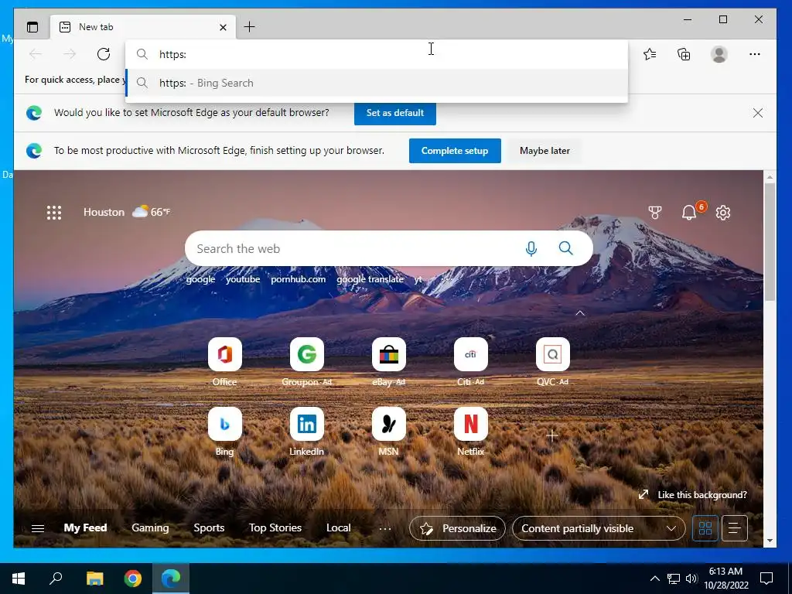Open notifications bell icon
This screenshot has height=594, width=792.
coord(689,213)
